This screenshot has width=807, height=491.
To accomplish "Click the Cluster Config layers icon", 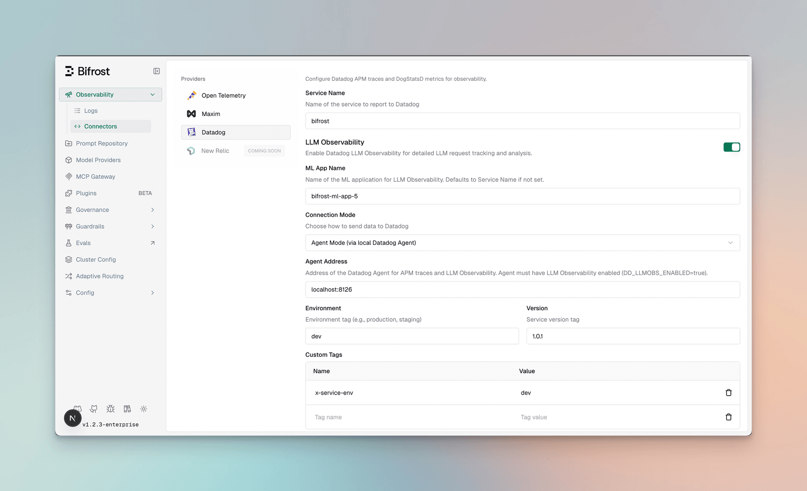I will click(x=69, y=259).
